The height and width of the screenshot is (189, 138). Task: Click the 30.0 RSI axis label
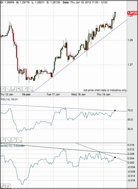[130, 129]
